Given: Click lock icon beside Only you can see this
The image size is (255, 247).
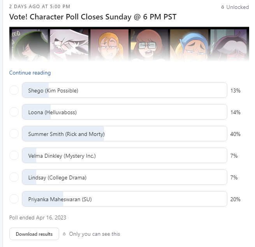Looking at the screenshot, I should coord(64,234).
